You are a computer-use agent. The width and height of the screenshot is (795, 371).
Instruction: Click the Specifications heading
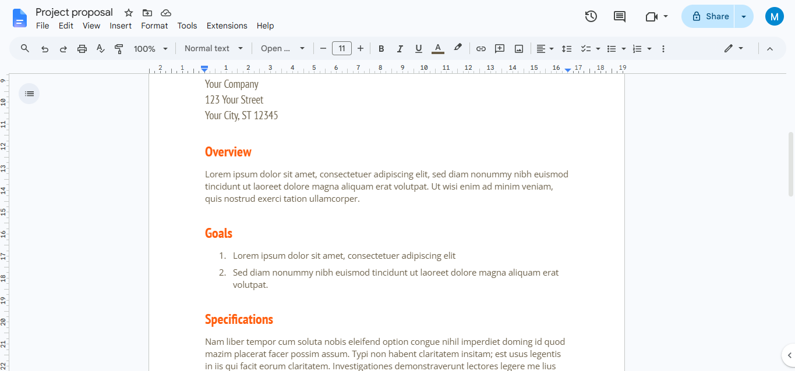pos(239,319)
